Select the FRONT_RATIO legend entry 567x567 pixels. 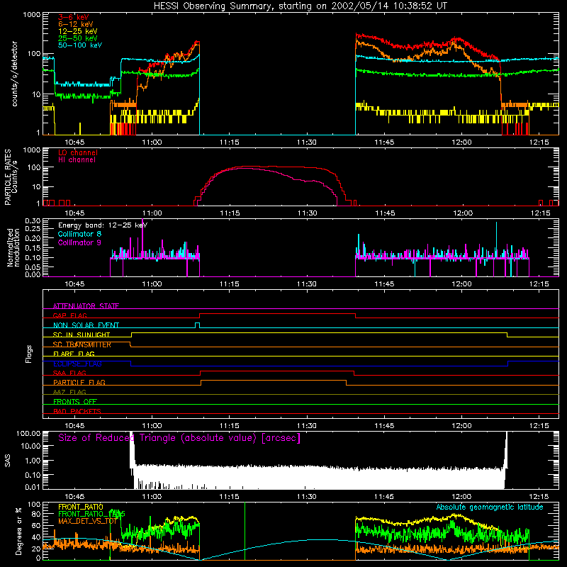coord(81,507)
